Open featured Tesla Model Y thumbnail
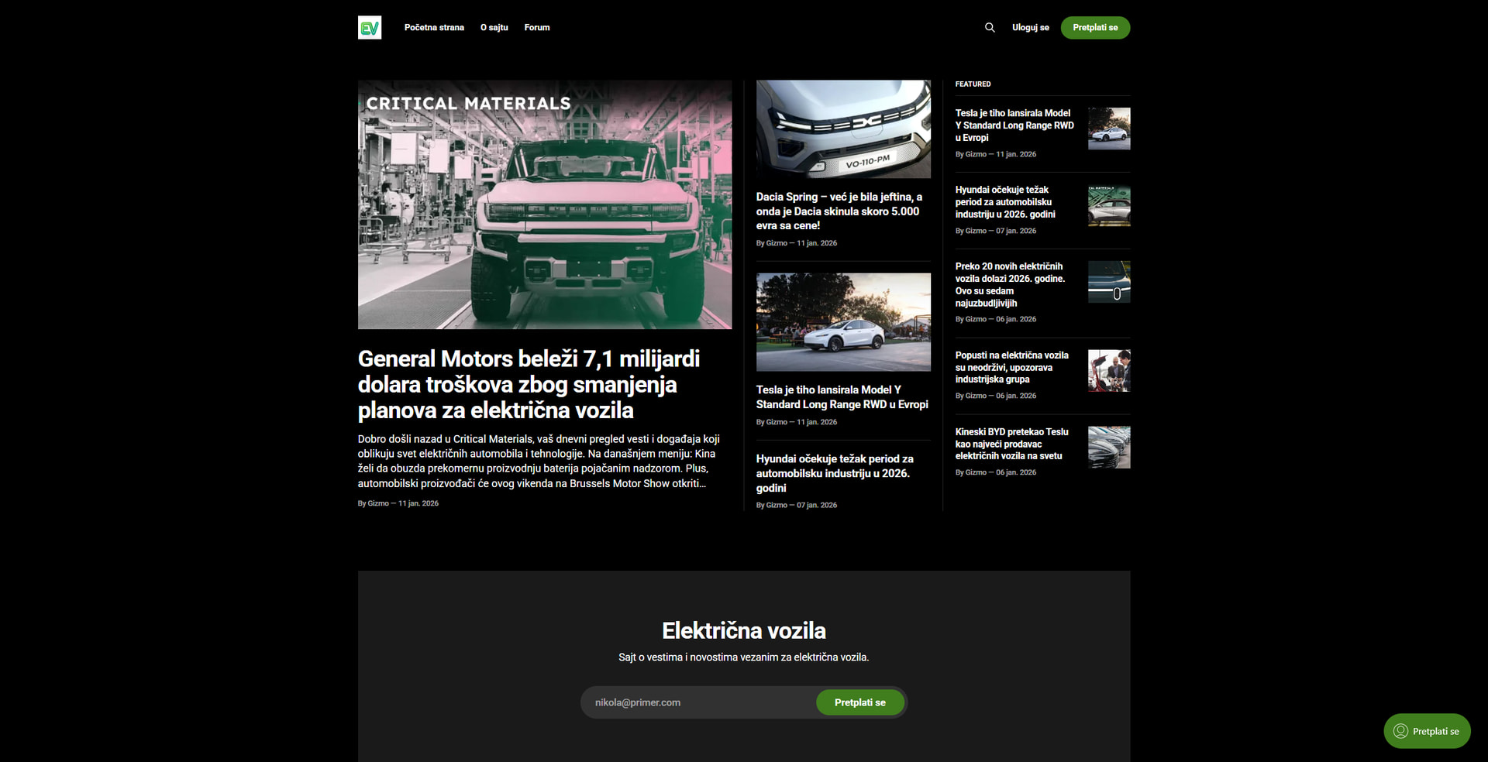The width and height of the screenshot is (1488, 762). [x=1108, y=129]
